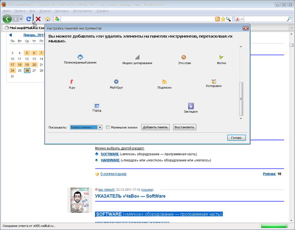Open the Закладки menu in menu bar
This screenshot has height=230, width=295.
coord(62,11)
